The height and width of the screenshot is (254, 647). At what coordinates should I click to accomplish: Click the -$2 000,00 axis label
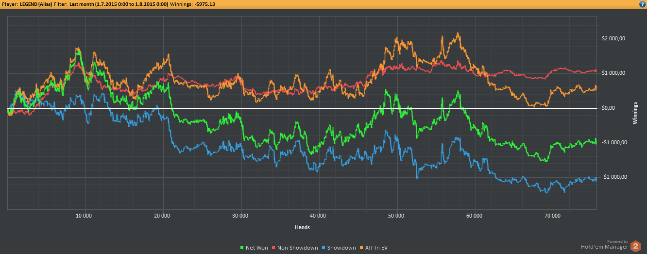(x=614, y=177)
